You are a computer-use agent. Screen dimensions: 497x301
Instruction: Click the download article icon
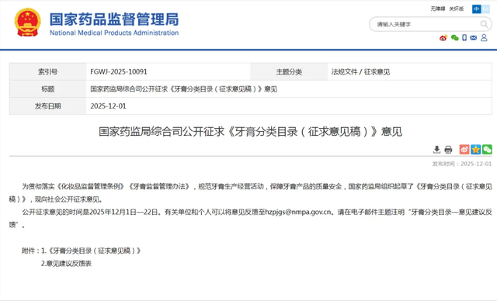[436, 150]
